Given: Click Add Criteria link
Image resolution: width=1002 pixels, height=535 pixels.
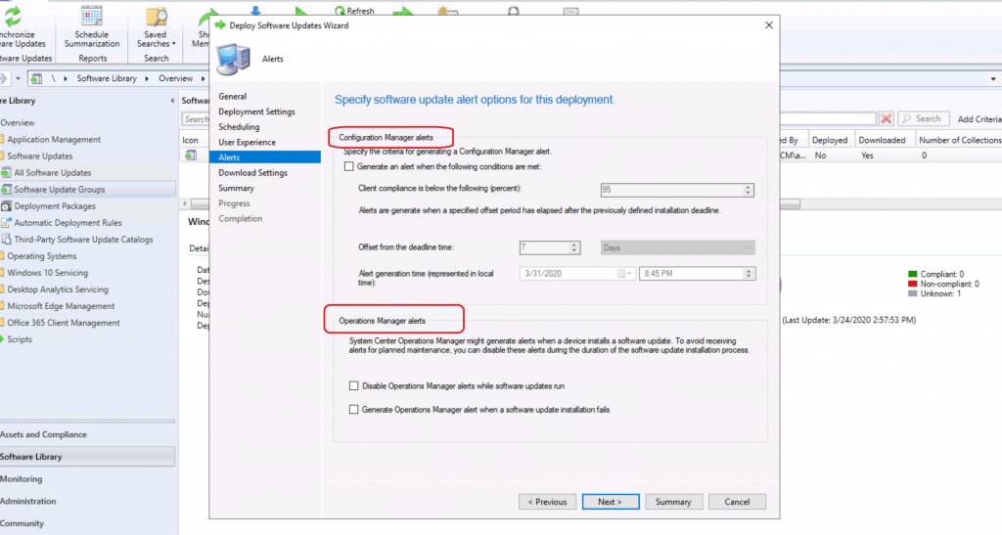Looking at the screenshot, I should coord(979,119).
